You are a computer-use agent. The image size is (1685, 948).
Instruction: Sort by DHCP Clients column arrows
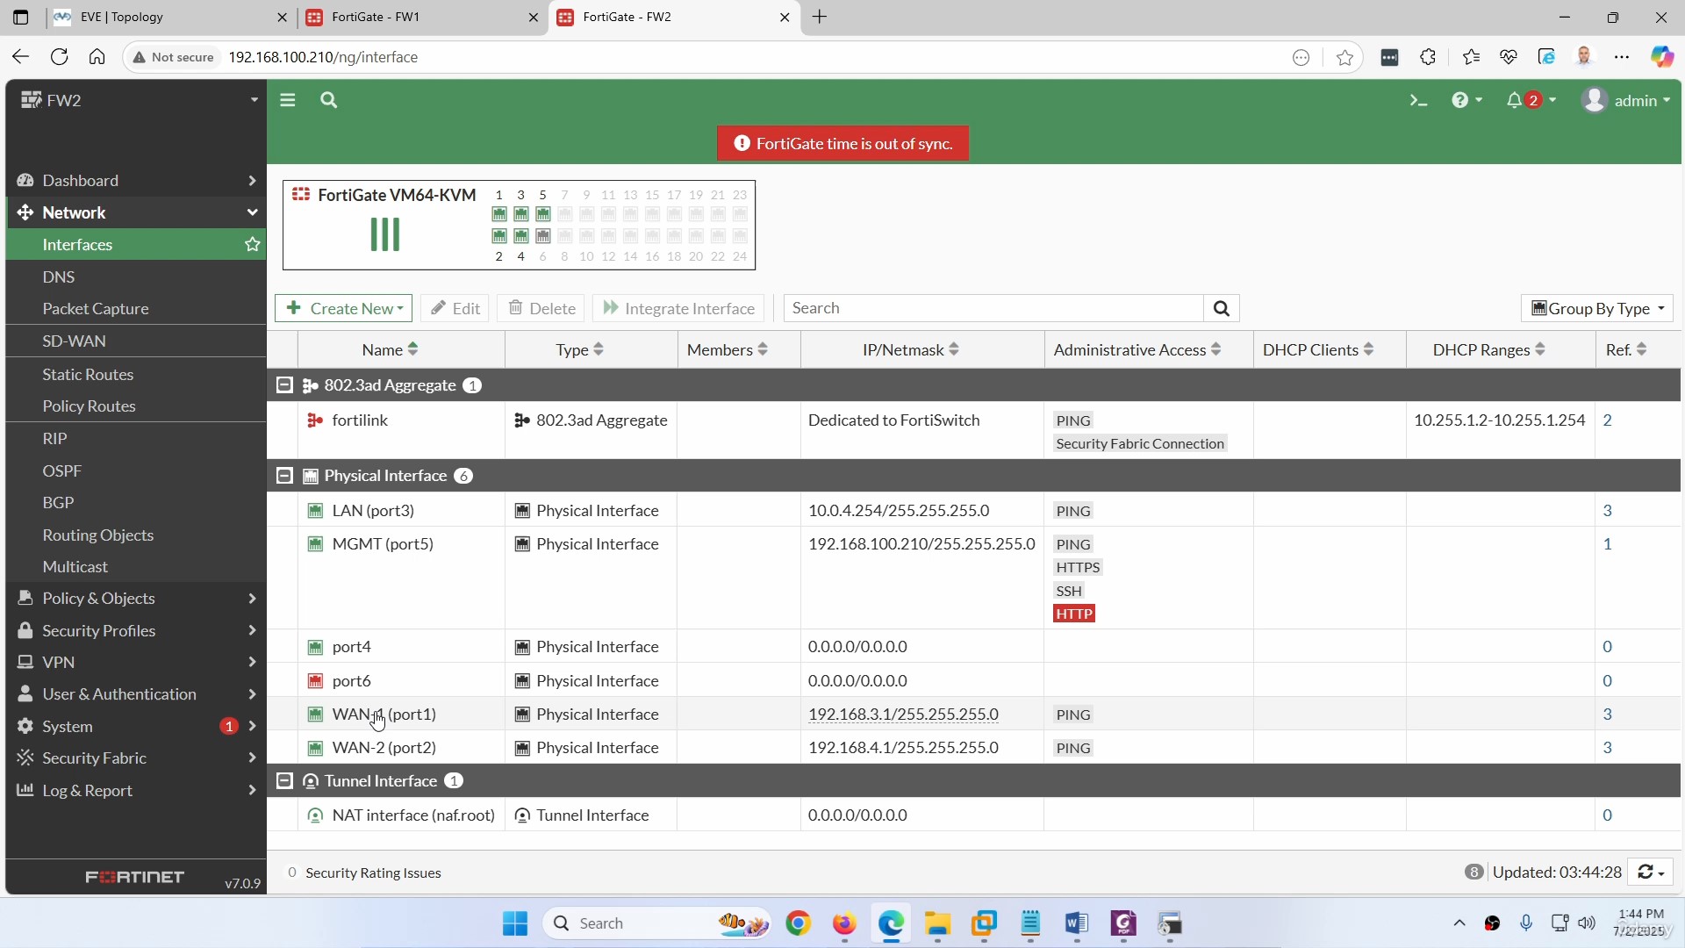click(x=1368, y=349)
